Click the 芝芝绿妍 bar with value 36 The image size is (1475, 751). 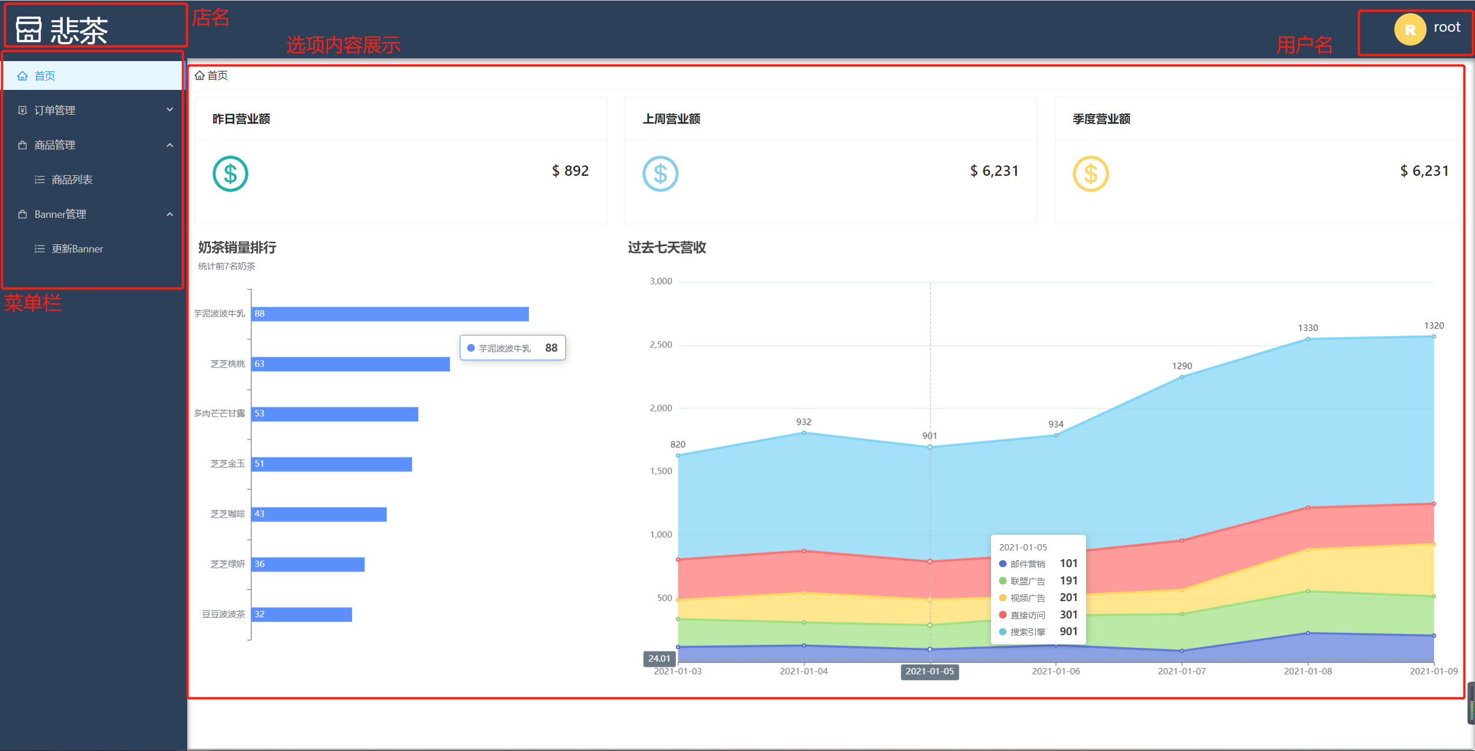308,564
